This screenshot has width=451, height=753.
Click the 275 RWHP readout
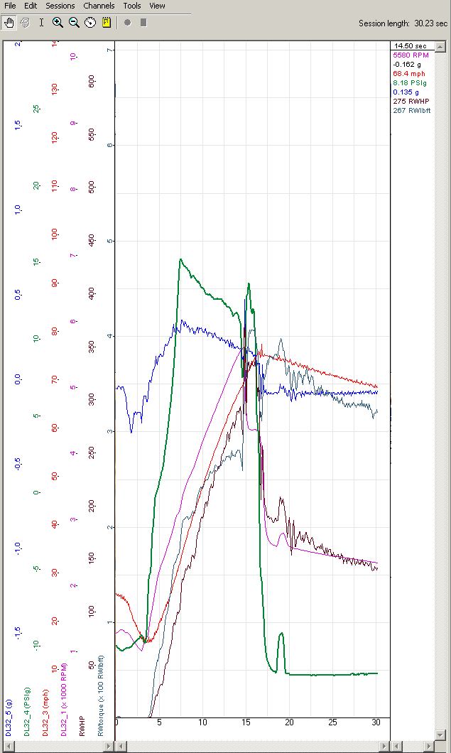tap(411, 102)
